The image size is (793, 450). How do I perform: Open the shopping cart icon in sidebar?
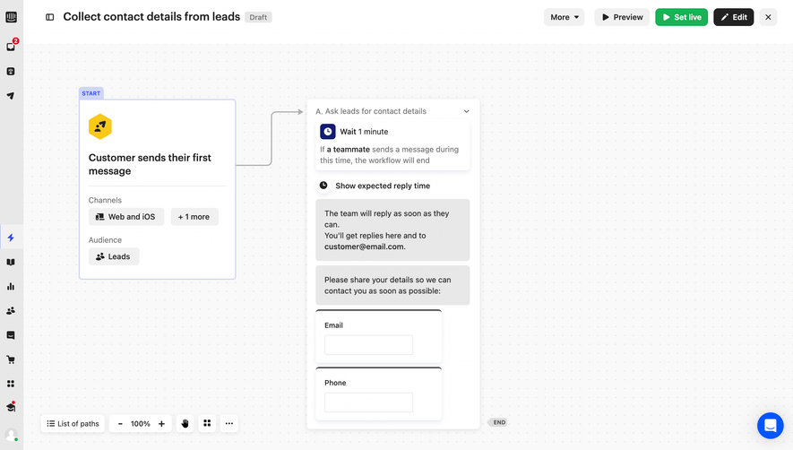pyautogui.click(x=11, y=359)
